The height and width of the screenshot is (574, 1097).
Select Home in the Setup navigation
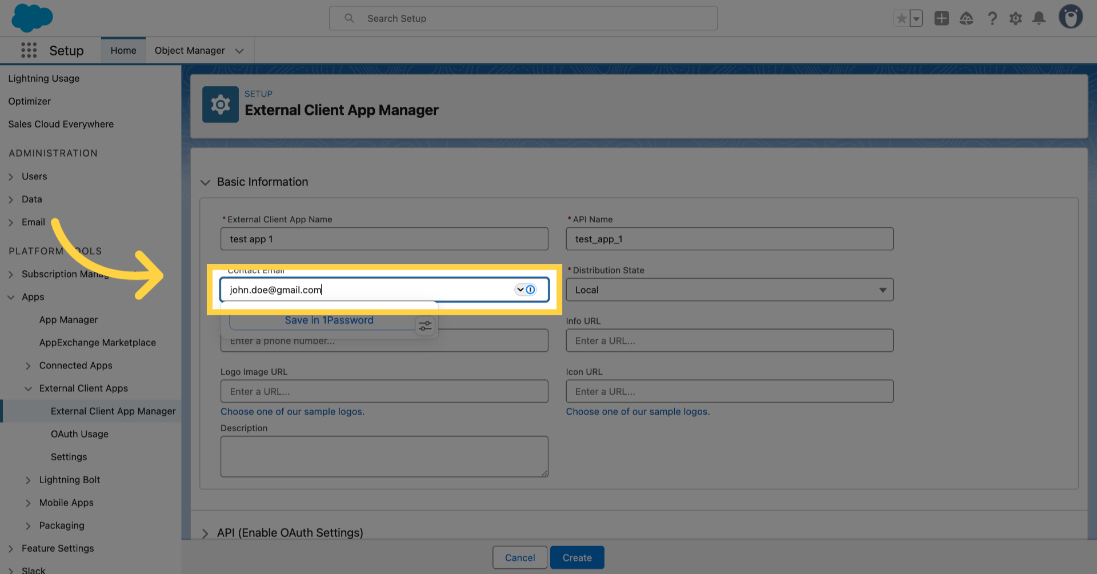click(123, 50)
